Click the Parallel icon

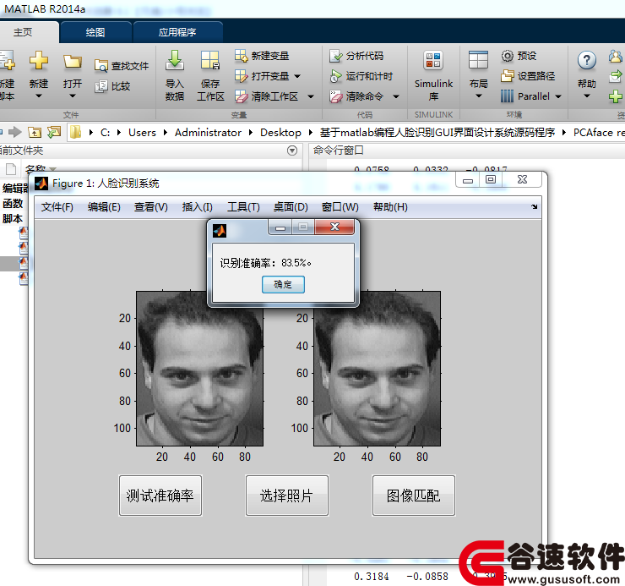coord(508,96)
